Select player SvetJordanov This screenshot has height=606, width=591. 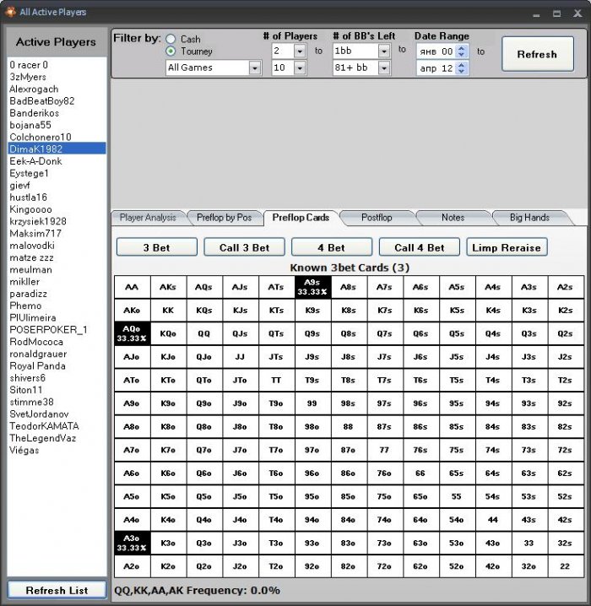(x=57, y=414)
